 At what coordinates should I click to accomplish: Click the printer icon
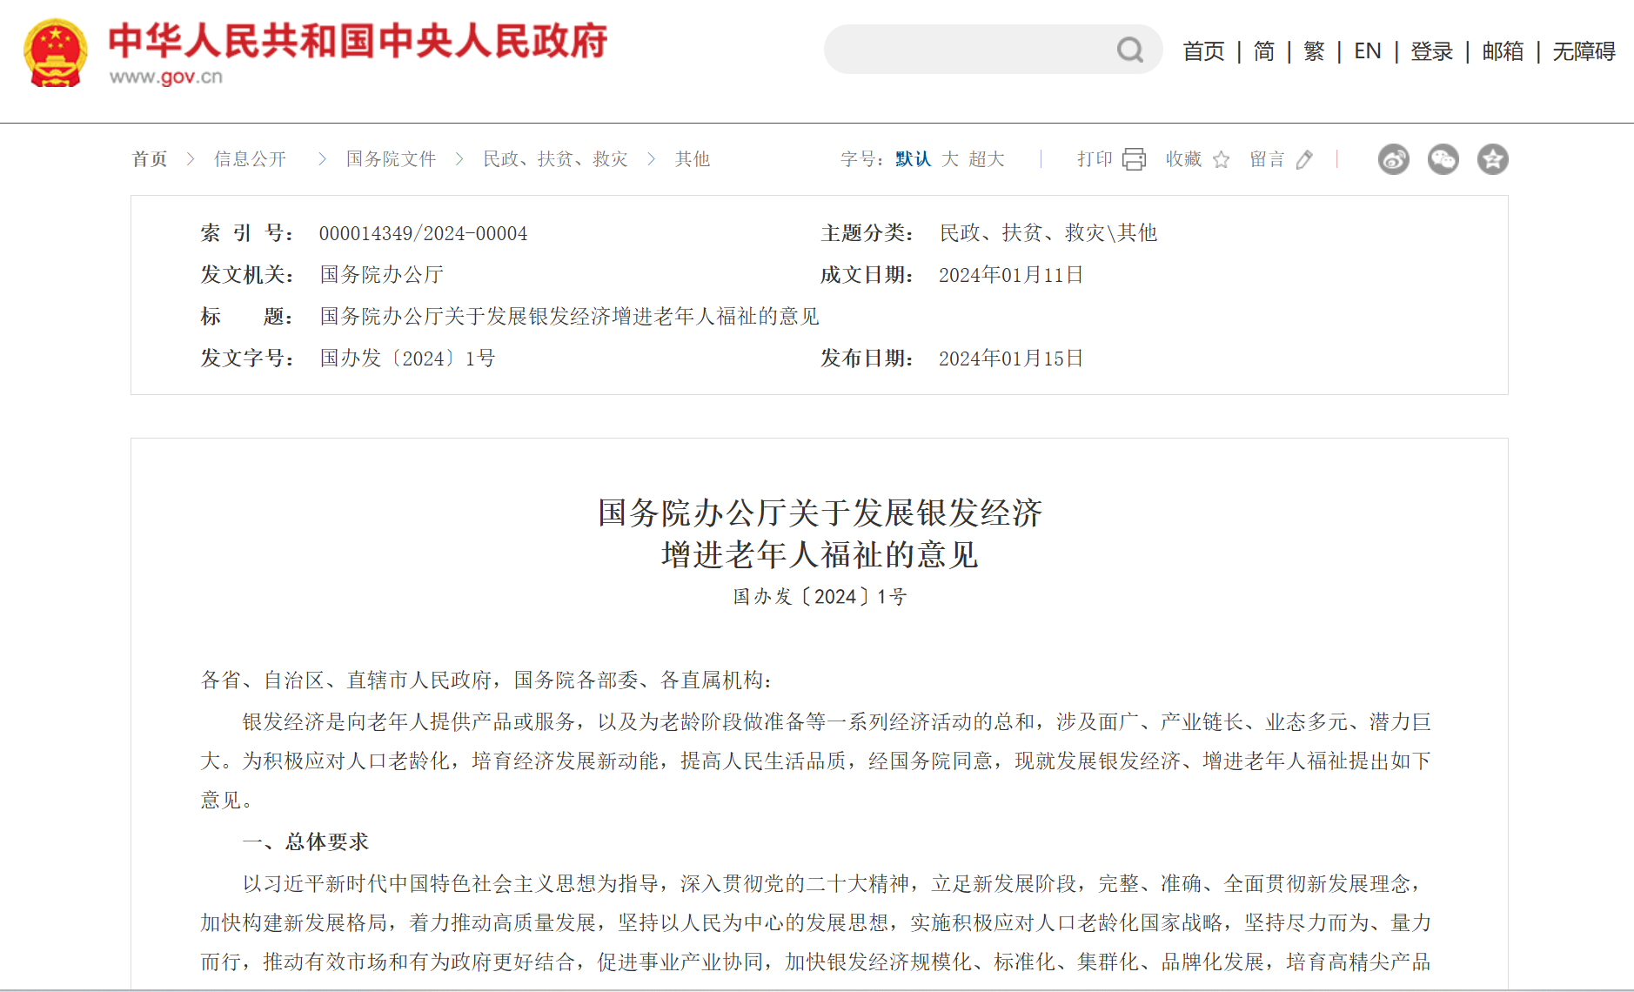pyautogui.click(x=1134, y=159)
